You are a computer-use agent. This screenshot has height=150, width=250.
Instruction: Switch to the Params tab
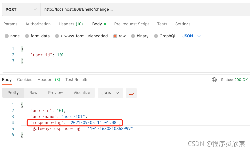coord(10,24)
